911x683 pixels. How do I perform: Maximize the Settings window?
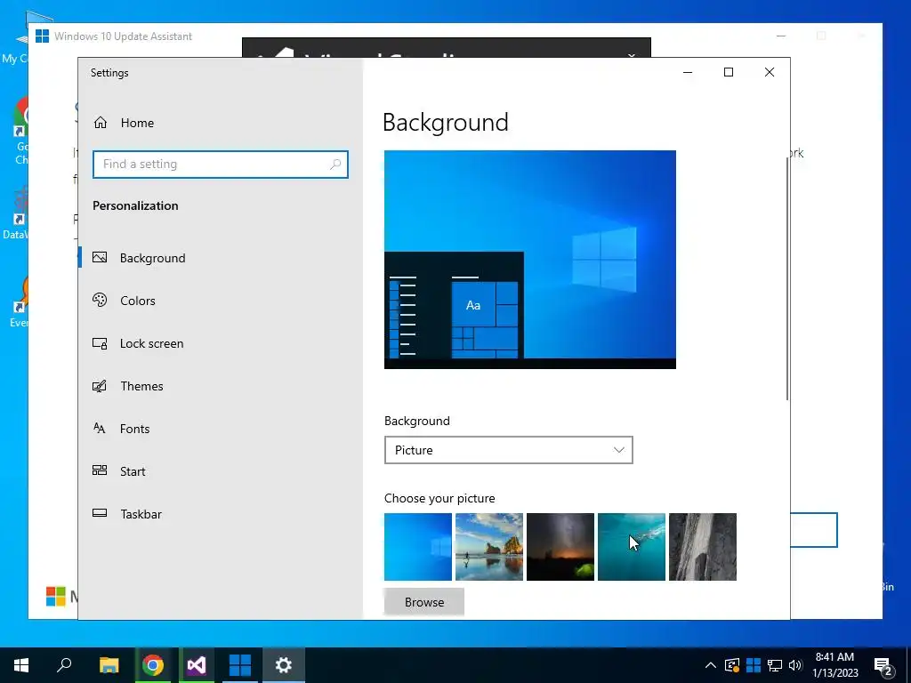coord(729,72)
